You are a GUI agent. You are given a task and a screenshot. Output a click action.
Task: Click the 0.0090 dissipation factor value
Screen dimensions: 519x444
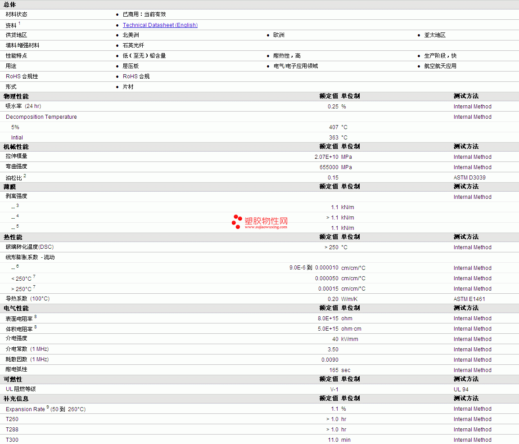click(x=329, y=360)
